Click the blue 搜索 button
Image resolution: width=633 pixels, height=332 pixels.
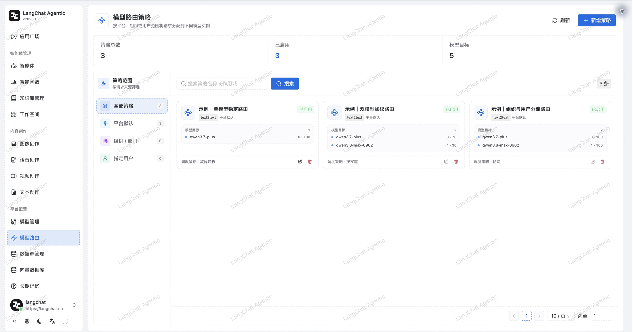285,84
